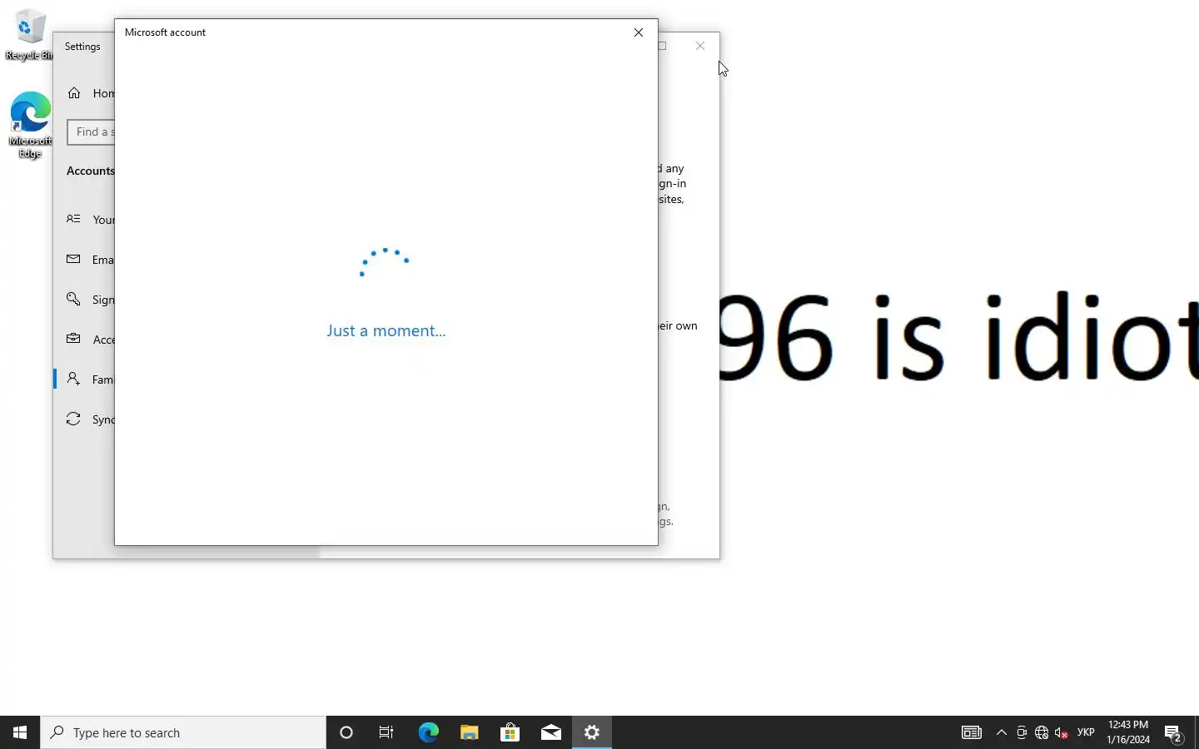Image resolution: width=1199 pixels, height=749 pixels.
Task: Open Email & accounts envelope icon
Action: click(74, 259)
